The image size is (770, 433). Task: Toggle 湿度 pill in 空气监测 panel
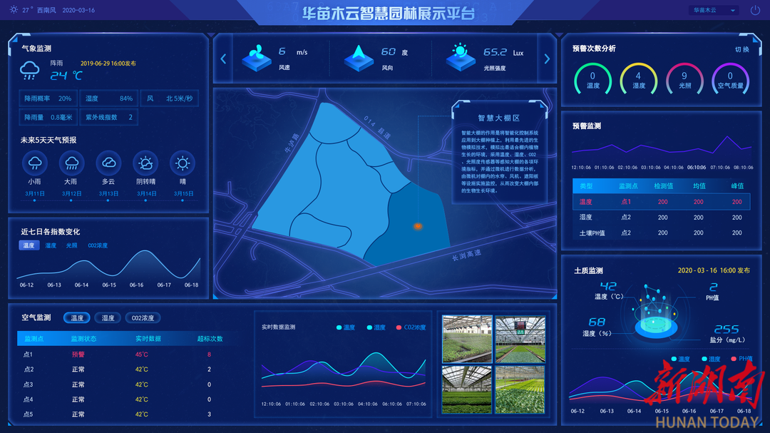[x=108, y=318]
